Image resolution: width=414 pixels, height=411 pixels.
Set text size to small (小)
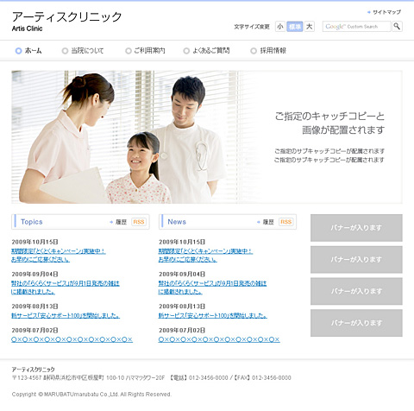(280, 27)
